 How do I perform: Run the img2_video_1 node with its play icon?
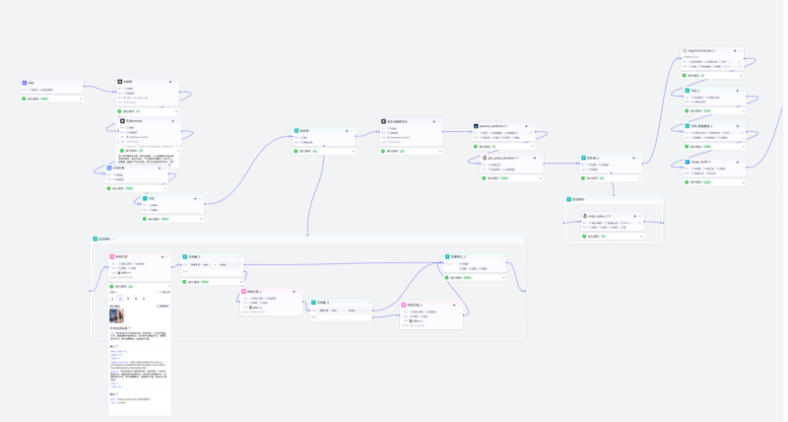(x=635, y=216)
